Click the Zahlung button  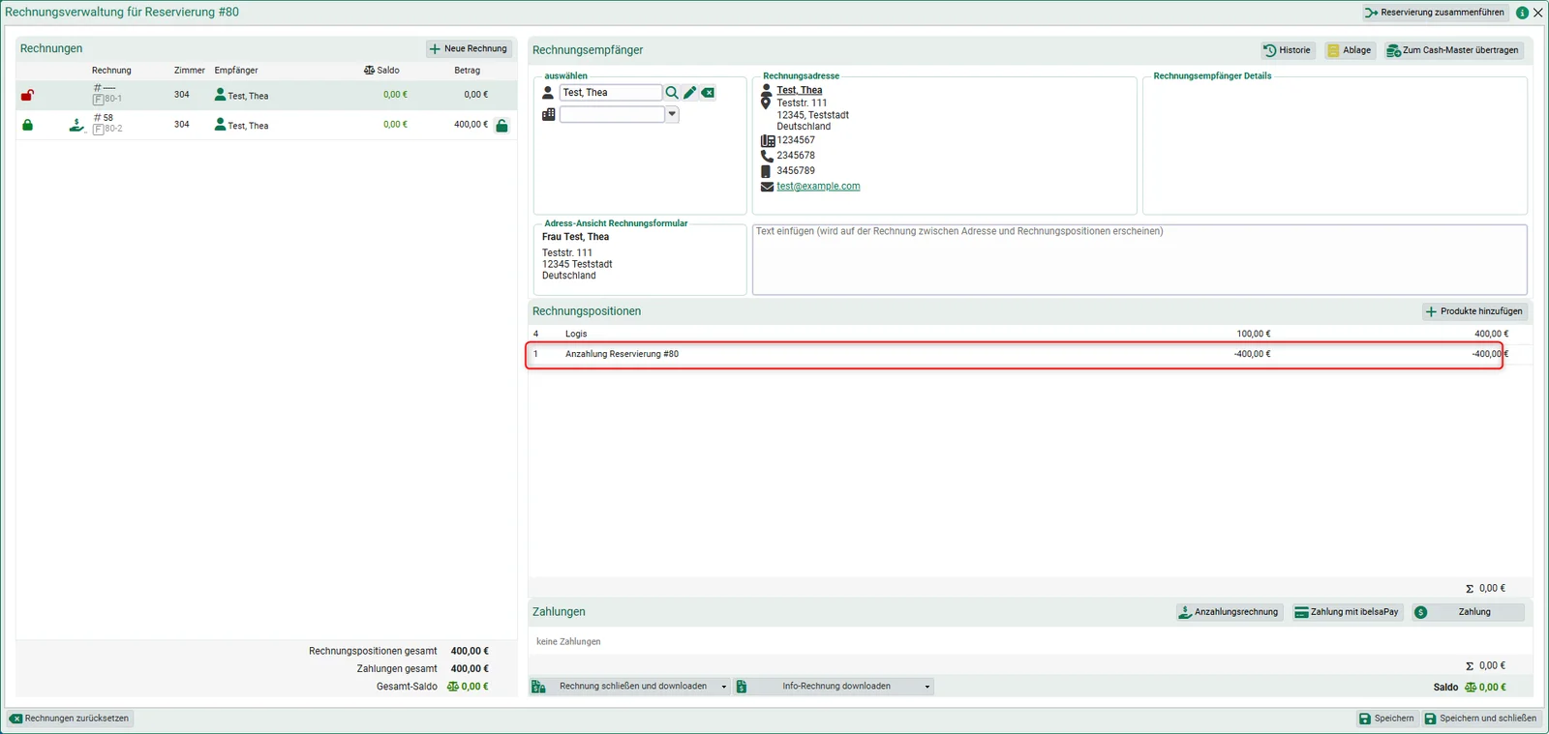tap(1468, 612)
